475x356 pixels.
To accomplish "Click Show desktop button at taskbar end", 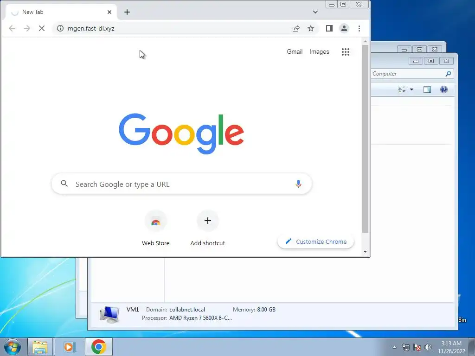I will (472, 347).
